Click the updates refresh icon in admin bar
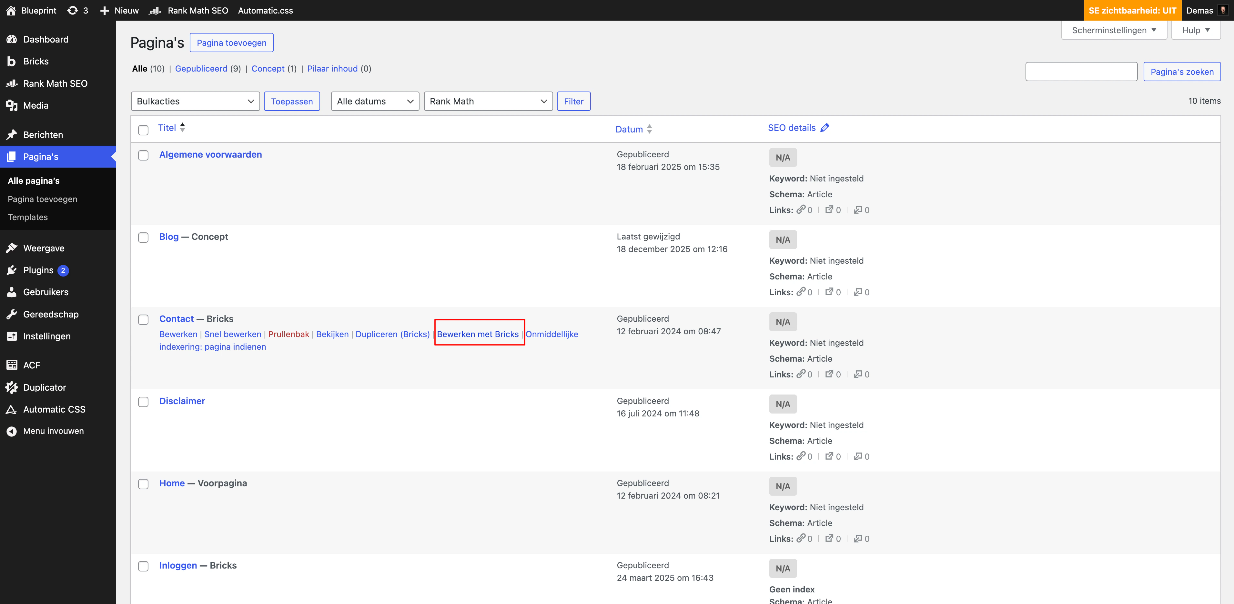The width and height of the screenshot is (1234, 604). tap(72, 10)
